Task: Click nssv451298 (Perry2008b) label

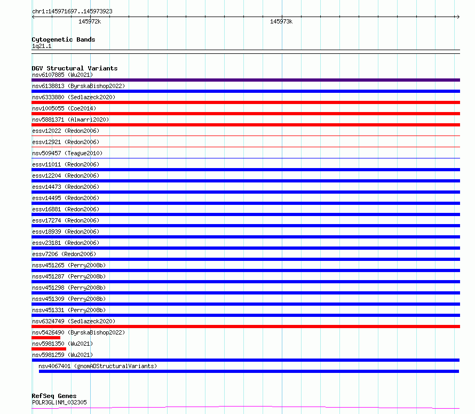Action: [x=69, y=288]
